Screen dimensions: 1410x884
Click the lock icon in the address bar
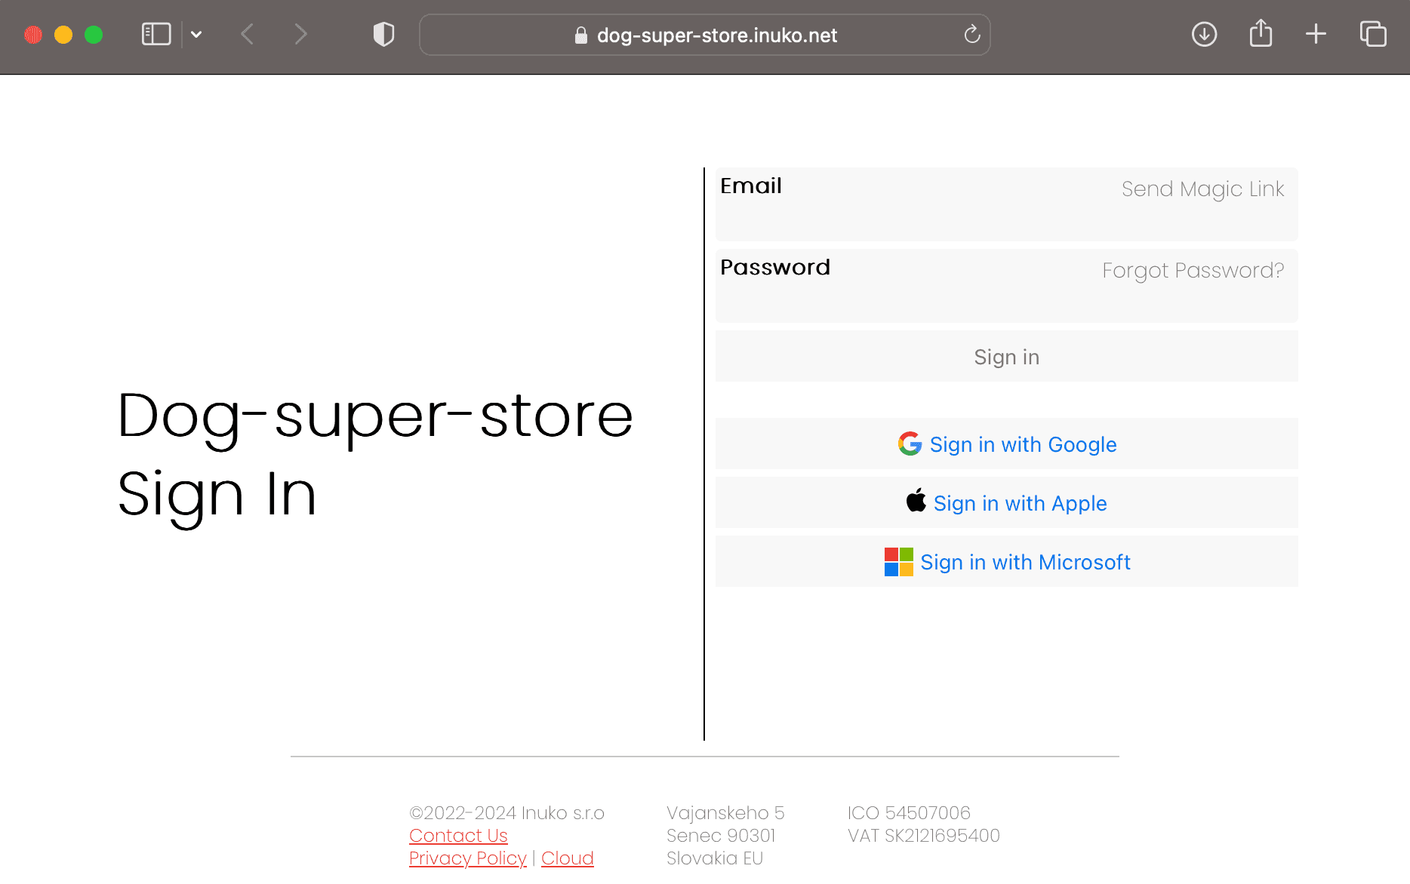point(580,35)
